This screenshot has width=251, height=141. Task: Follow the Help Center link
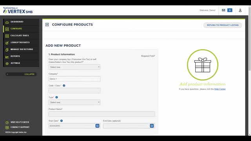coord(220,89)
